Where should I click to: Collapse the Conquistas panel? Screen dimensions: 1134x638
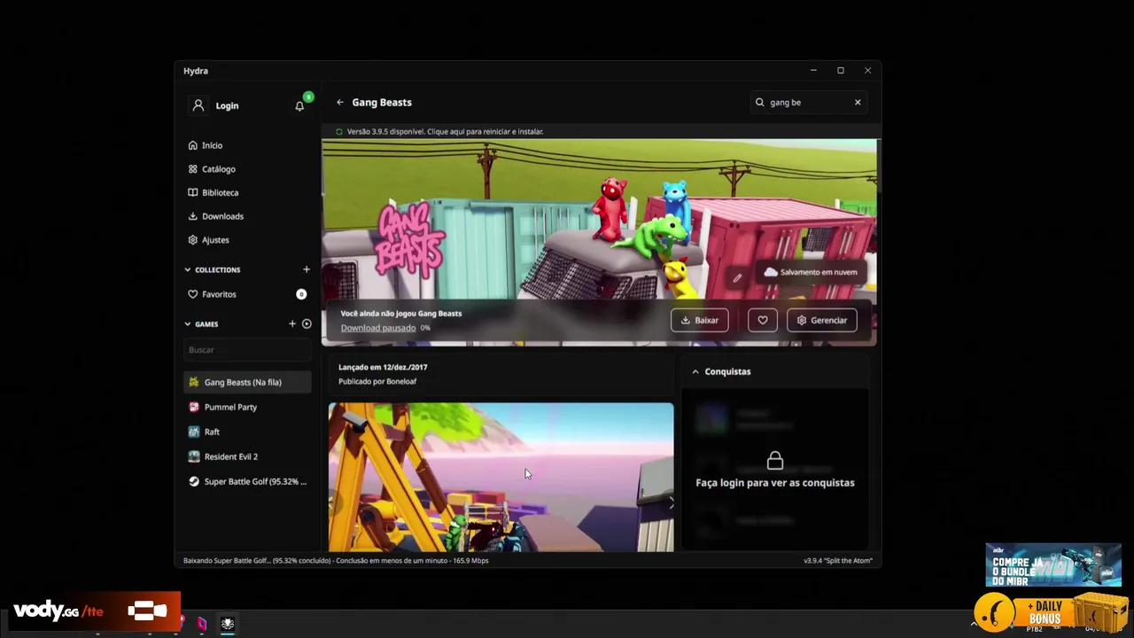(x=695, y=371)
